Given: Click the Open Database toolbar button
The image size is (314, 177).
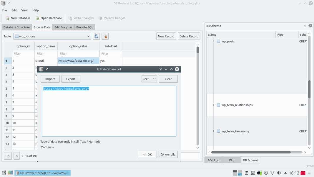Looking at the screenshot, I should [49, 18].
